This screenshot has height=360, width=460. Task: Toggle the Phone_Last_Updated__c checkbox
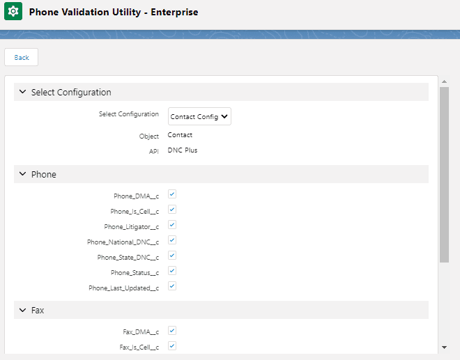coord(172,286)
